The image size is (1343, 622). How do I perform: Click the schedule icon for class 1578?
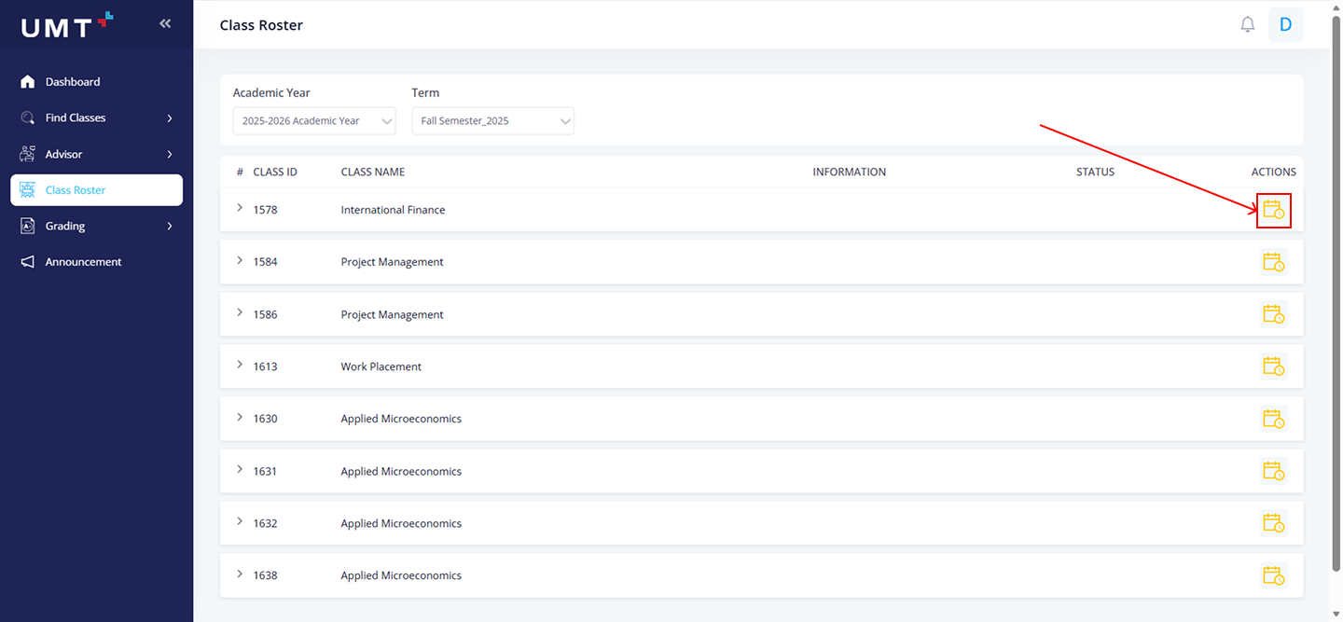click(x=1273, y=210)
